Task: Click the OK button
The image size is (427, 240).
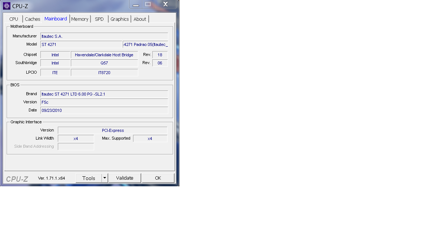Action: coord(158,178)
